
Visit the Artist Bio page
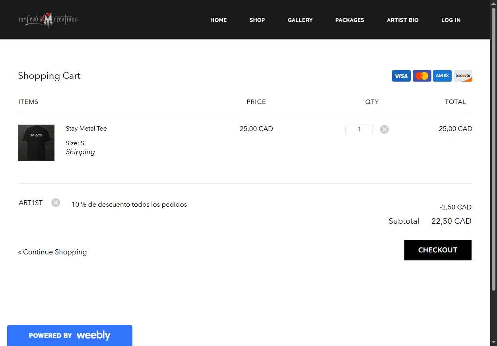click(403, 20)
